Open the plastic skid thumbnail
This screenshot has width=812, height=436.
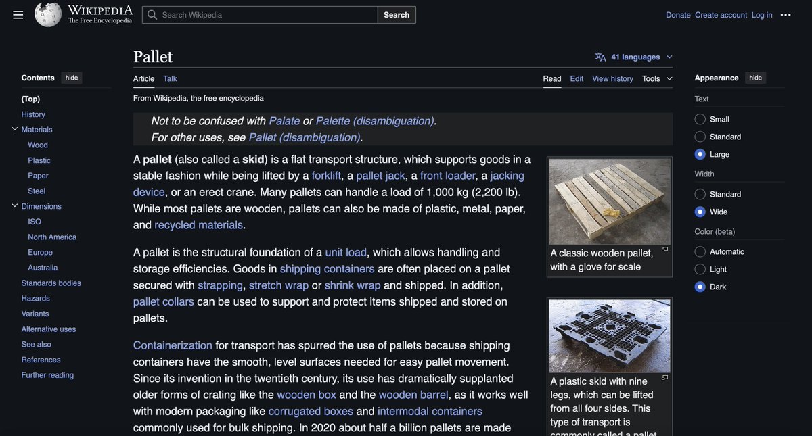click(x=610, y=336)
